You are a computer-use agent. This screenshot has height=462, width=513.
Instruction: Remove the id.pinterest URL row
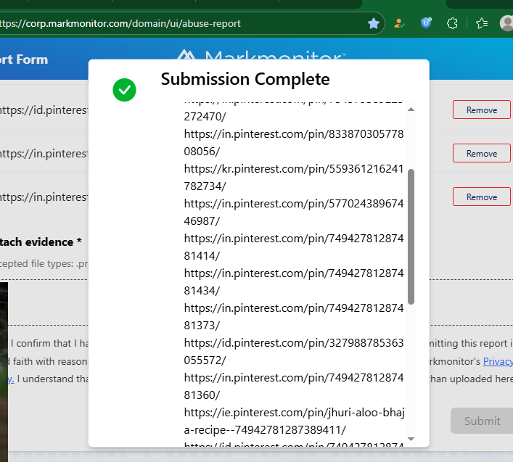(x=482, y=110)
